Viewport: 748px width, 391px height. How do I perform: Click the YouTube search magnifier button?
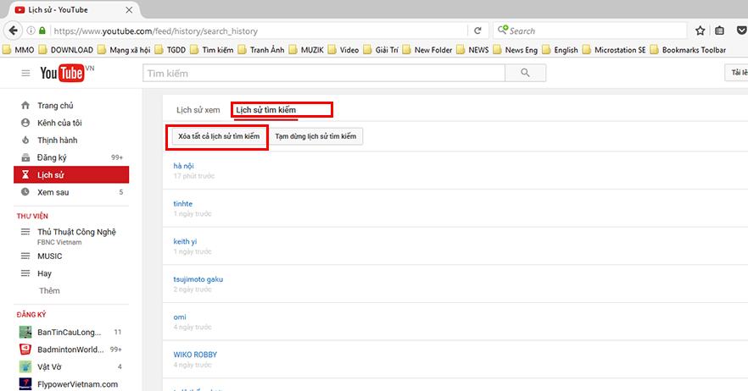click(525, 73)
